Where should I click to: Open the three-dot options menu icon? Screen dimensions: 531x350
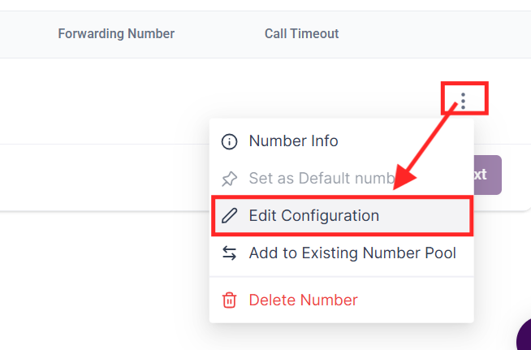(x=463, y=101)
